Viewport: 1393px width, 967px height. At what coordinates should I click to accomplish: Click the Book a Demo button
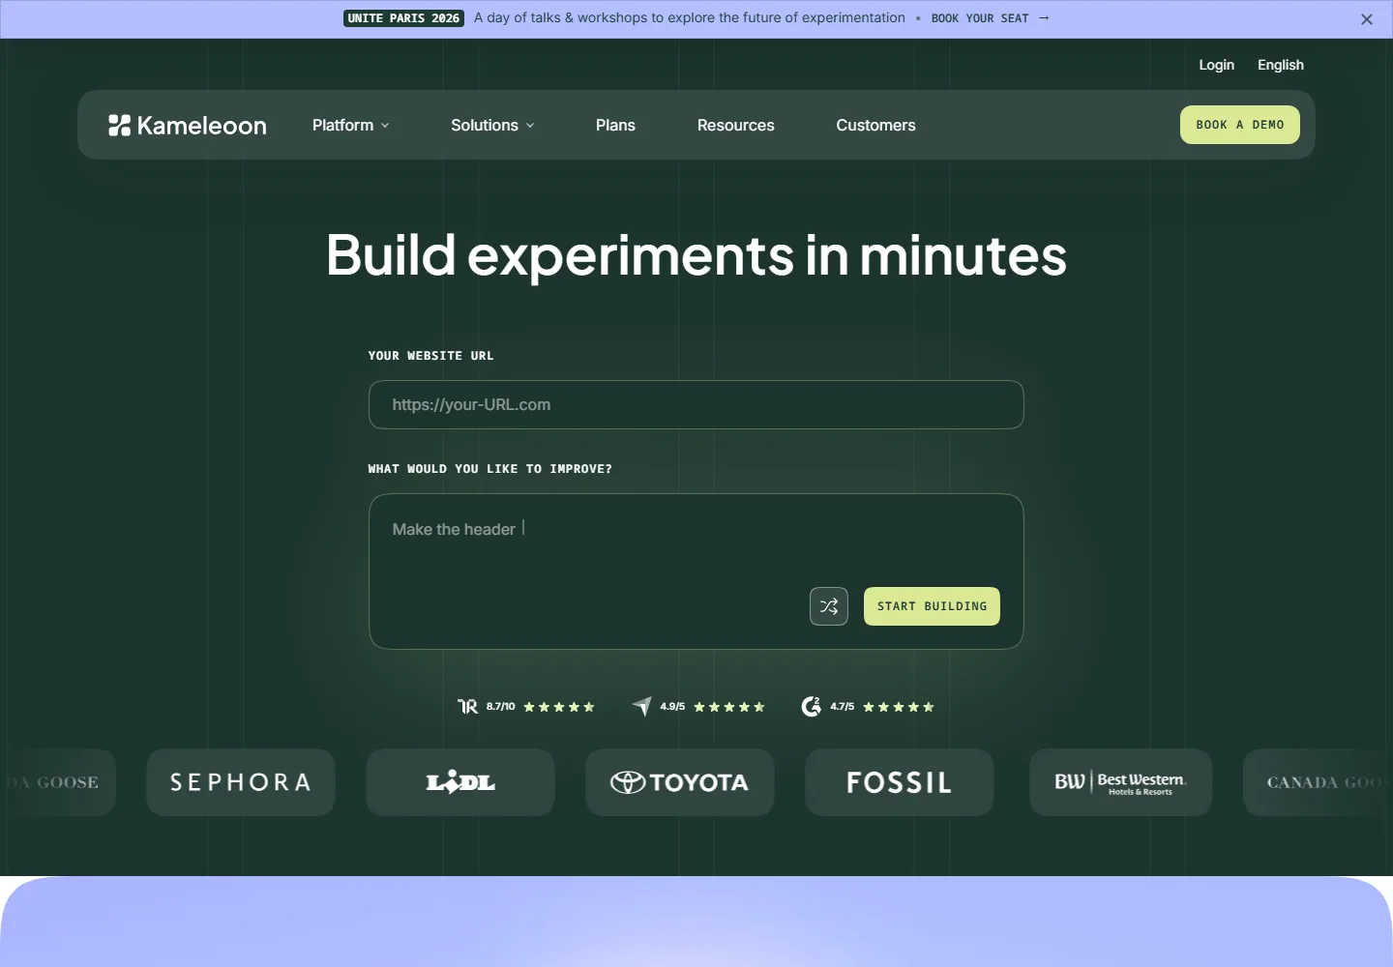coord(1240,125)
